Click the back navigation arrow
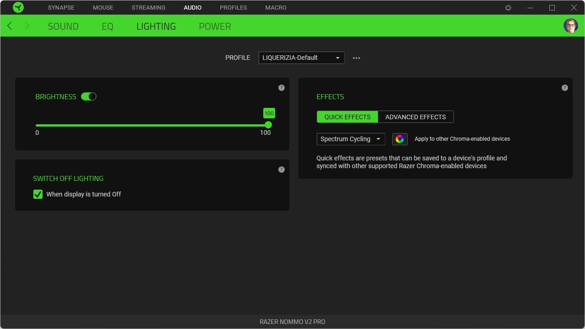 click(10, 26)
